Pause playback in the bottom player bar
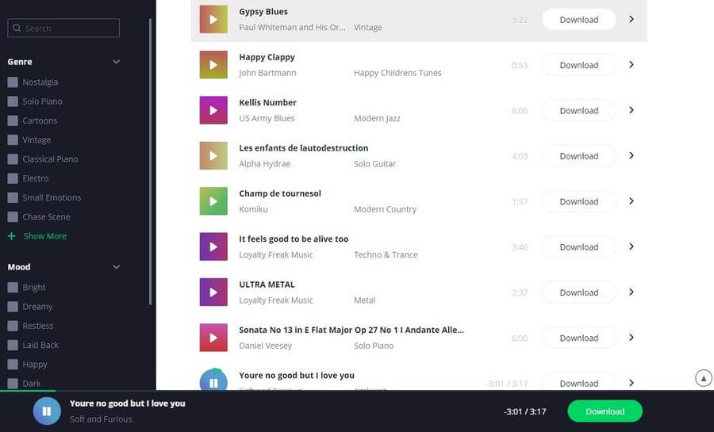Viewport: 714px width, 432px height. click(x=47, y=411)
